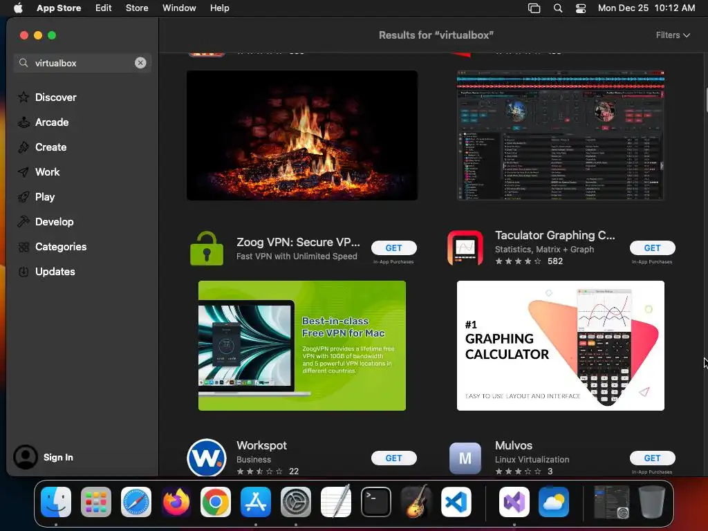Get the Workspot app
Image resolution: width=708 pixels, height=531 pixels.
coord(393,458)
